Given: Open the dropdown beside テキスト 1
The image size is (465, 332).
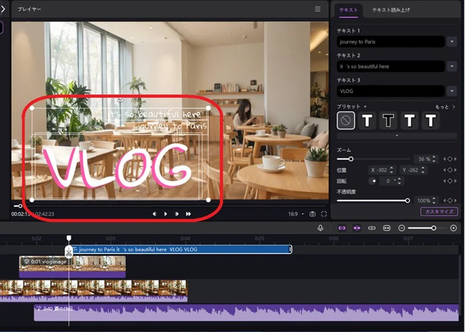Looking at the screenshot, I should pyautogui.click(x=452, y=42).
